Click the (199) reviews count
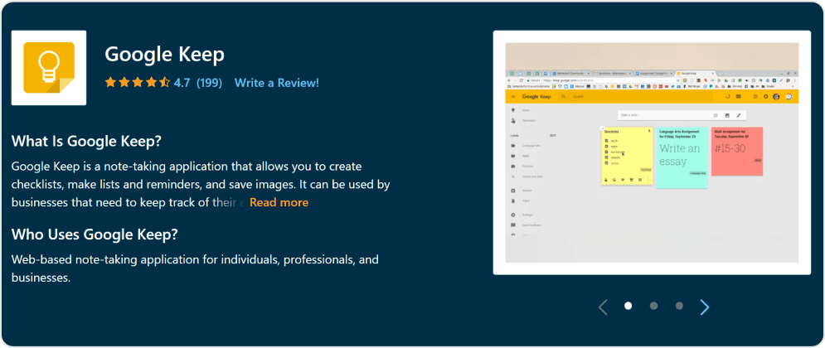This screenshot has width=825, height=348. [209, 83]
